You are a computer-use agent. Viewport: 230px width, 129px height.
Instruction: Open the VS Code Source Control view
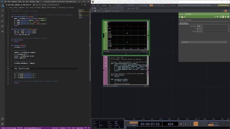[3, 16]
